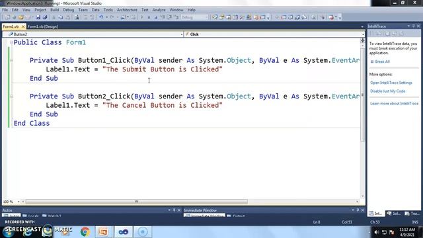The image size is (423, 238).
Task: Click Disable Just My Code link
Action: point(387,91)
